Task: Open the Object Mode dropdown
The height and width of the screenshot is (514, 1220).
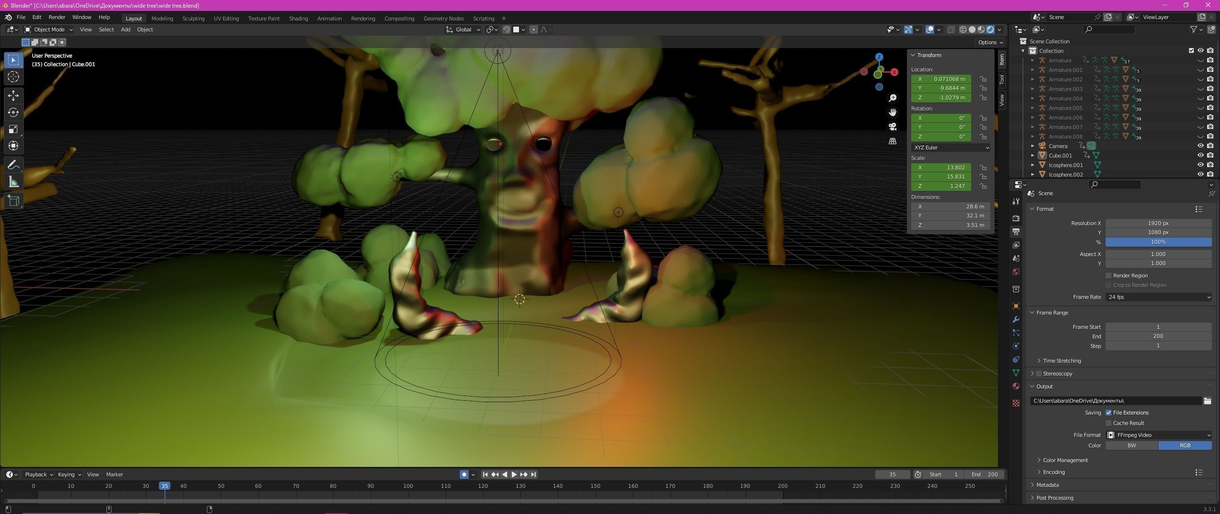Action: [x=48, y=30]
